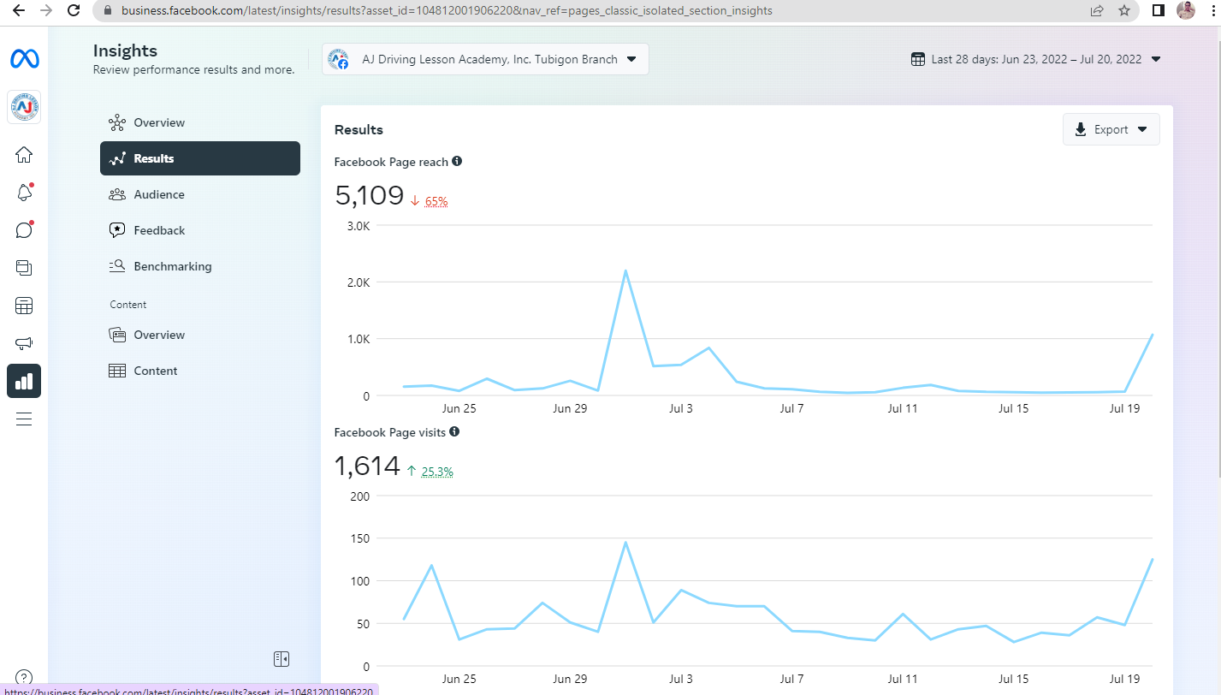
Task: Click the calendar icon beside date range
Action: point(918,59)
